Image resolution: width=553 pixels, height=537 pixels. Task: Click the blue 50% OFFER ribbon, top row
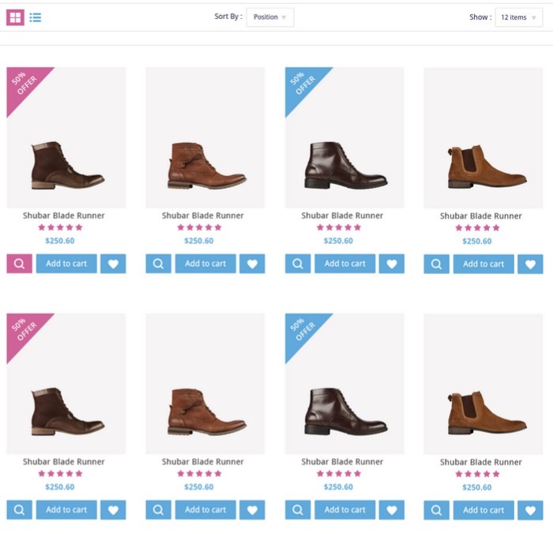click(303, 85)
